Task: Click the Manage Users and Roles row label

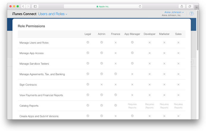Action: point(34,43)
